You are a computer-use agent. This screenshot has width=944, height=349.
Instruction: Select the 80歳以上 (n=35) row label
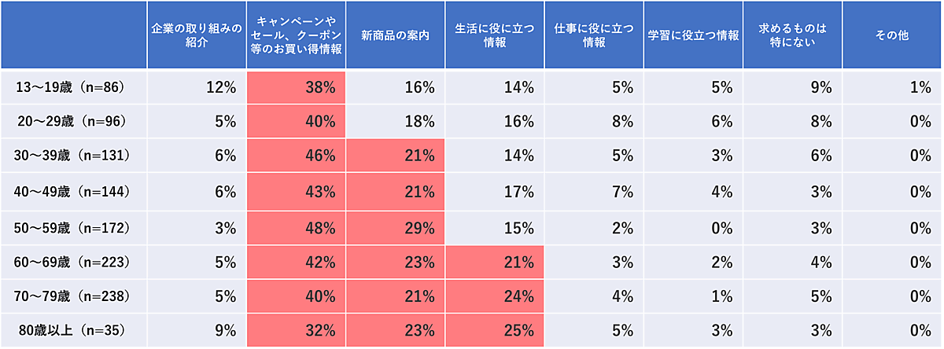coord(72,332)
